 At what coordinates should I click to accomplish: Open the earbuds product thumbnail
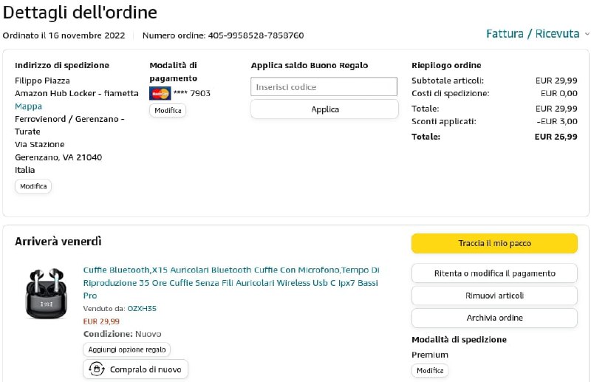tap(44, 294)
